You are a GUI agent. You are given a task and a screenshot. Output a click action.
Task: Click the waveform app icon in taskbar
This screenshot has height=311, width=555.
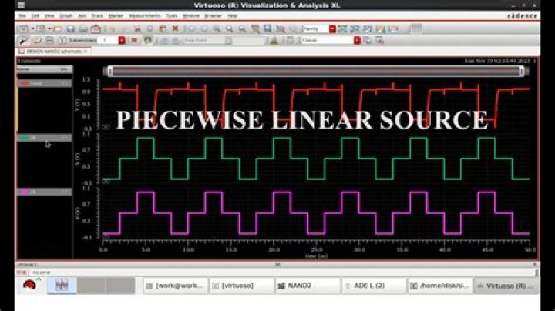tap(62, 286)
